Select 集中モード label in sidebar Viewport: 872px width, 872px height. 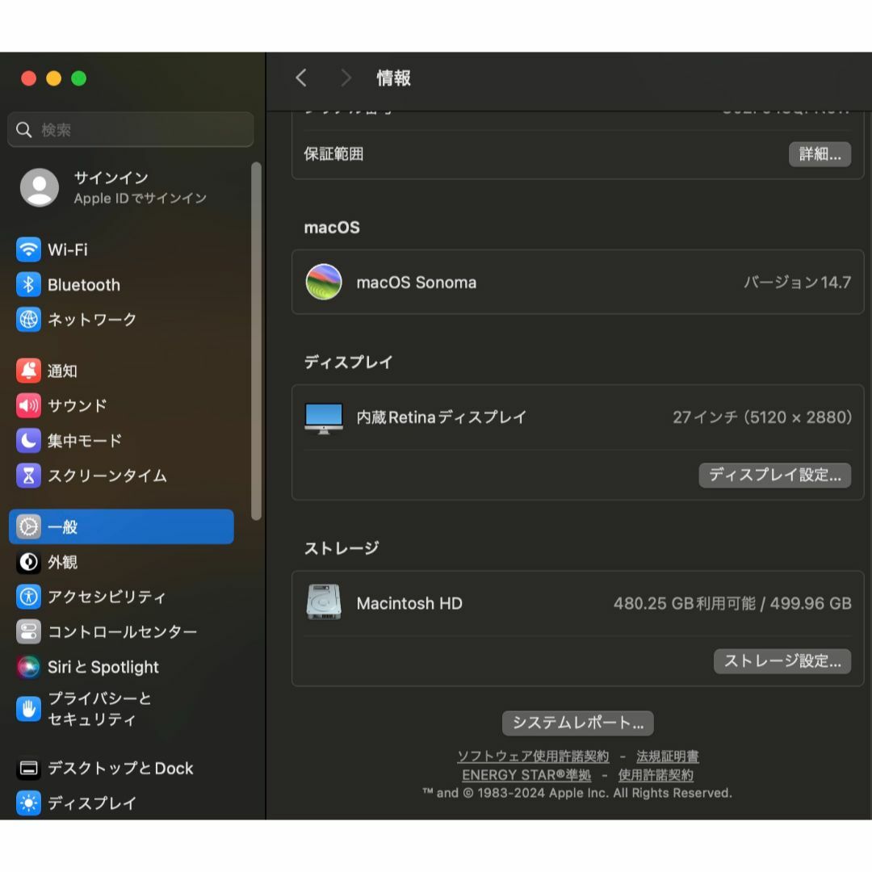coord(85,441)
